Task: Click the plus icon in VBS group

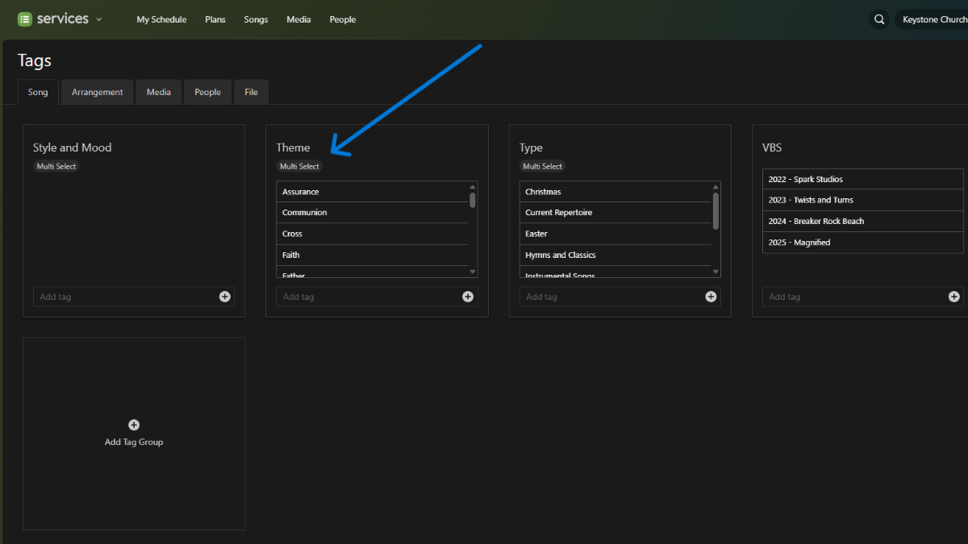Action: coord(954,297)
